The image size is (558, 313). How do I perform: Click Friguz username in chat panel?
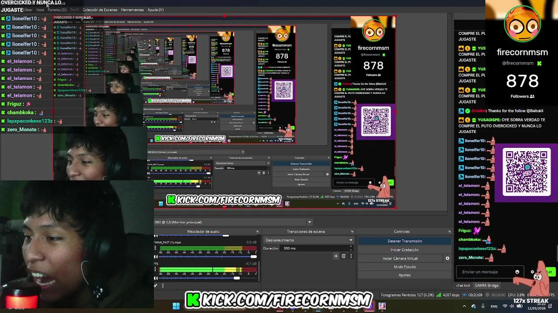click(x=465, y=230)
